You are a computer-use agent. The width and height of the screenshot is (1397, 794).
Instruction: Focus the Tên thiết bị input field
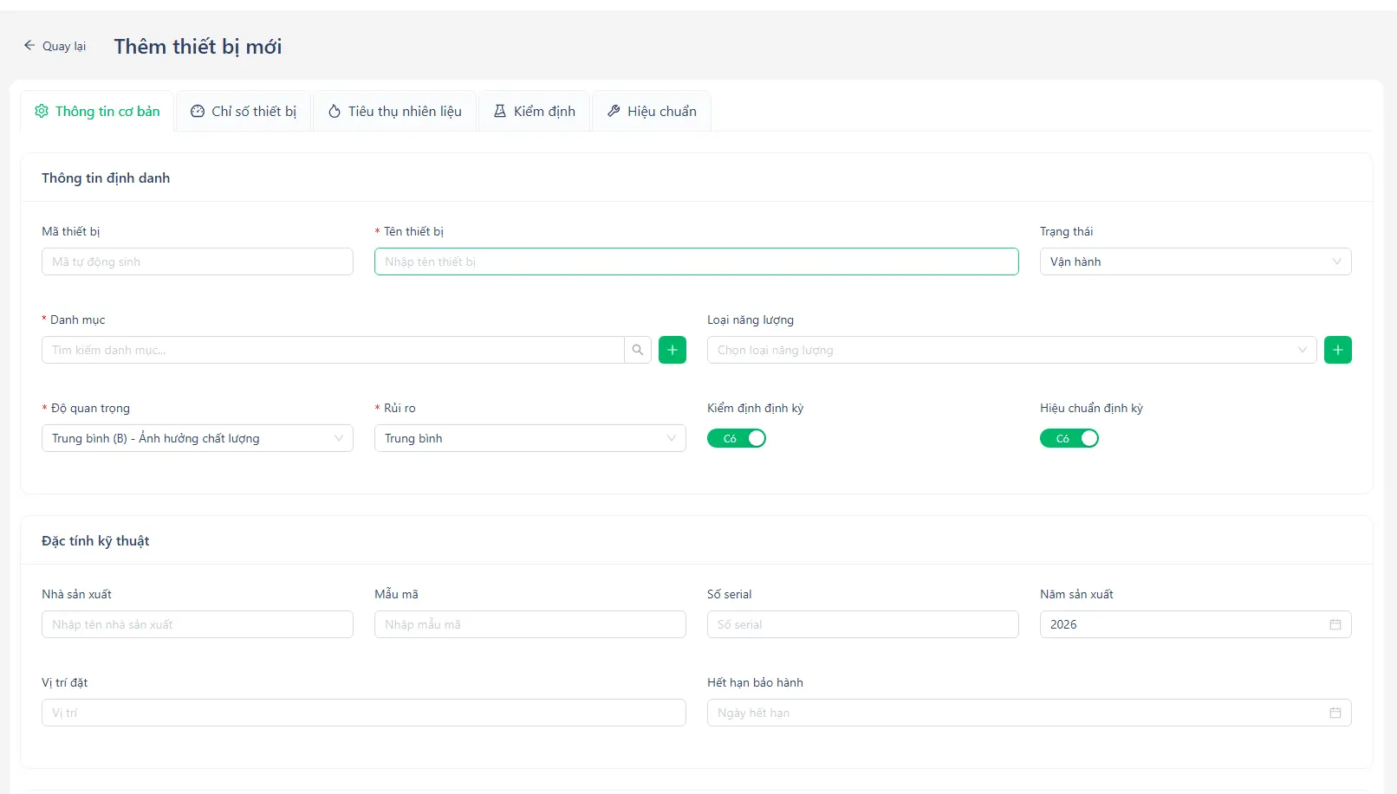click(x=697, y=261)
